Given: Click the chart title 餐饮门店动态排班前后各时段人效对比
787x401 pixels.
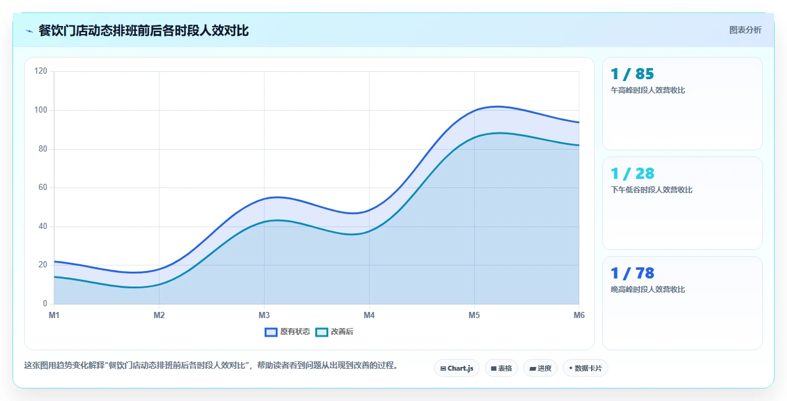Looking at the screenshot, I should coord(143,30).
